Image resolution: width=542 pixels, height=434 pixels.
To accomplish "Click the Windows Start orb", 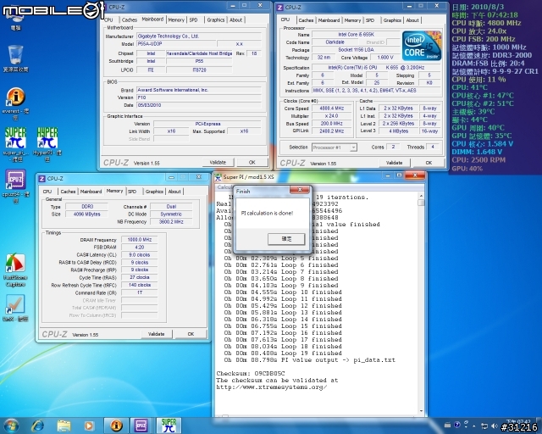I will coord(11,426).
